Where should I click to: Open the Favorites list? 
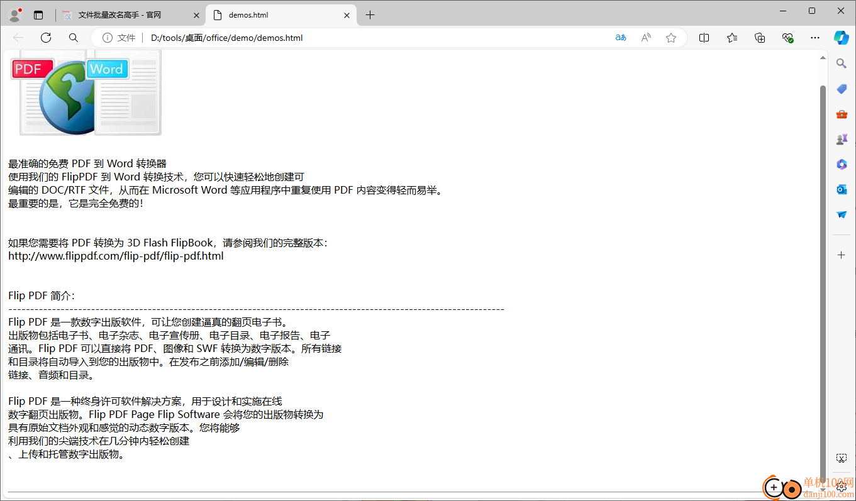[732, 38]
